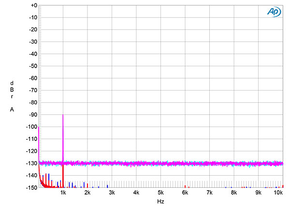
Task: Click the 10k label on horizontal axis
Action: click(278, 193)
